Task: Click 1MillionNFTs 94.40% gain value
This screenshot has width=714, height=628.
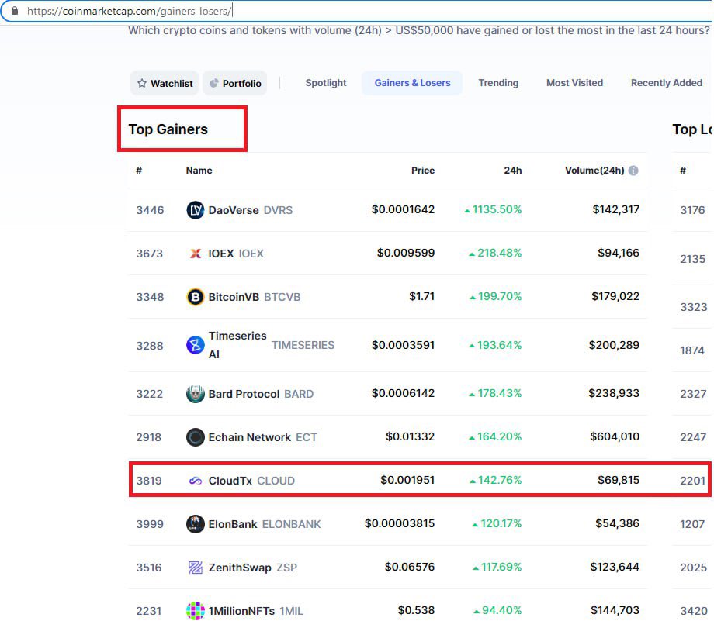Action: 497,610
